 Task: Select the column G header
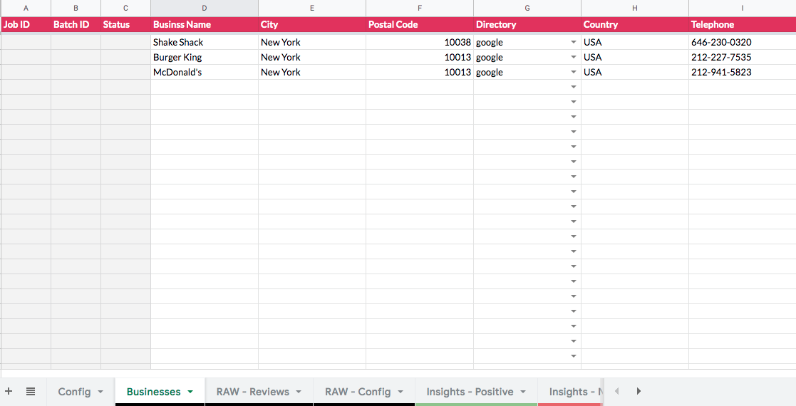(527, 8)
